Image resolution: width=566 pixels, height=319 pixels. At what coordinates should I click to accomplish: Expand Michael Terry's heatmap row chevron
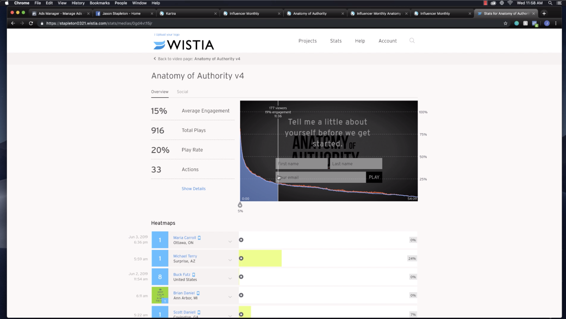click(230, 260)
